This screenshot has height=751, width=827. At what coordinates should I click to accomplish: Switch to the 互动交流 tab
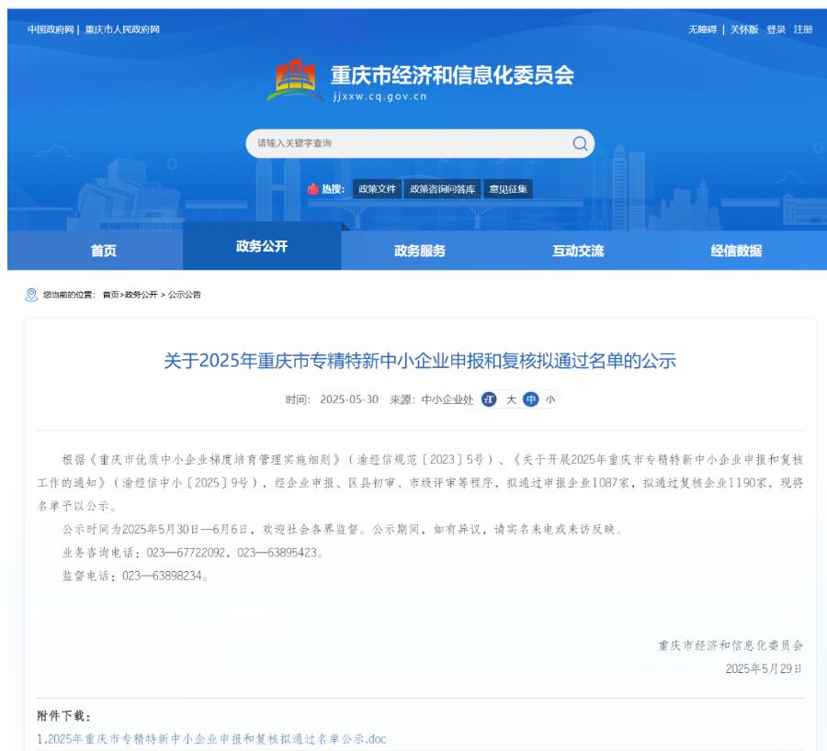(x=578, y=251)
